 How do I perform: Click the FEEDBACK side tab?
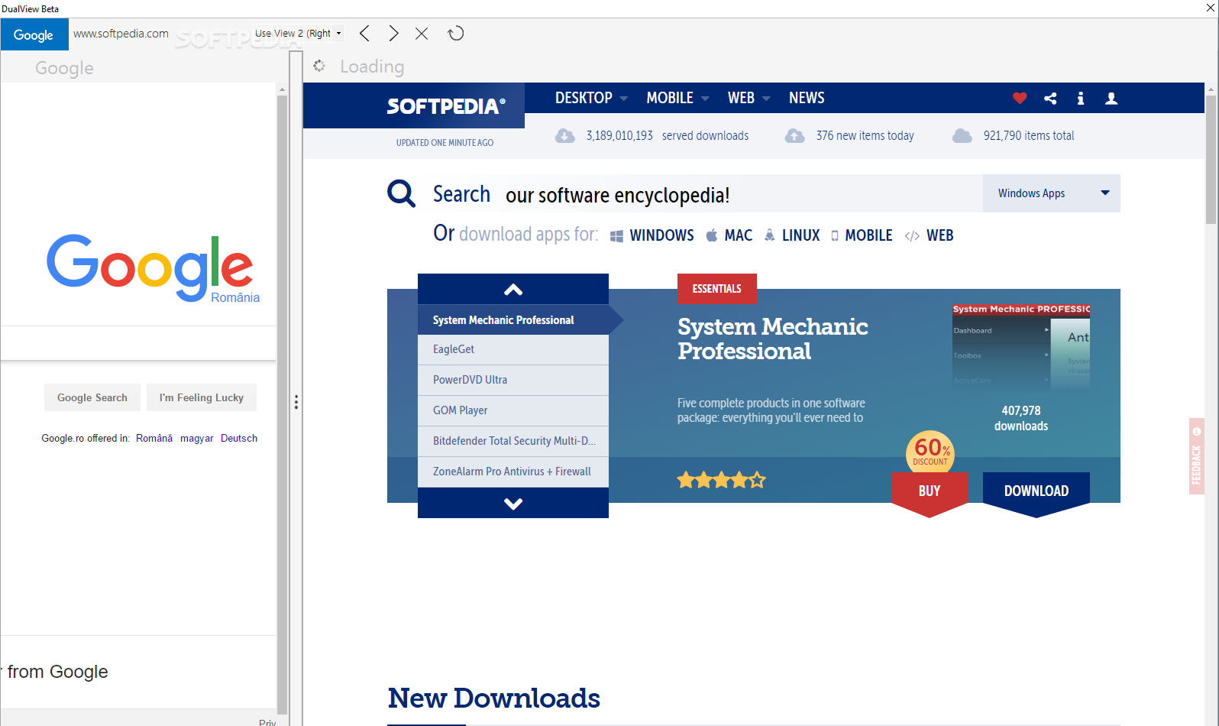click(x=1197, y=456)
